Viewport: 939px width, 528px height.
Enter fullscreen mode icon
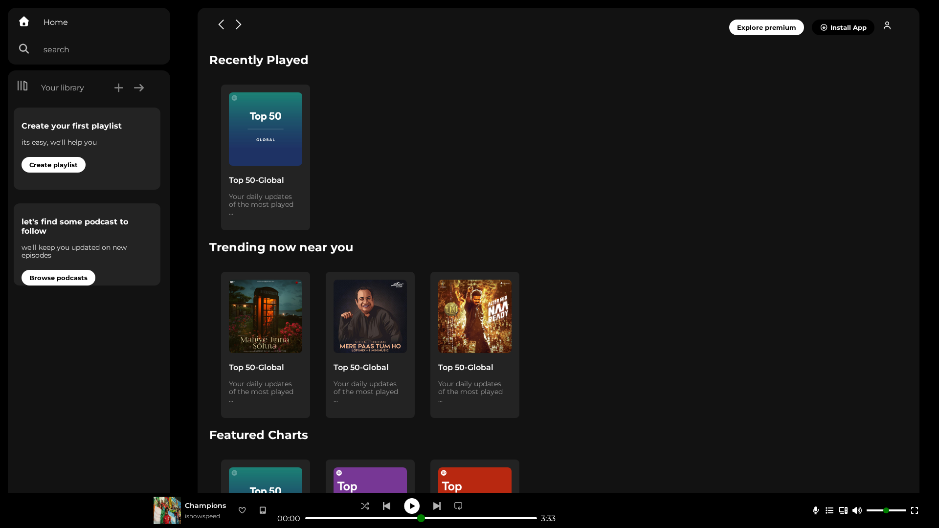(915, 510)
